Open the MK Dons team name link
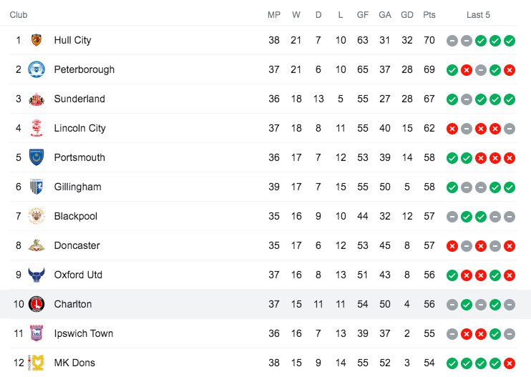 [74, 363]
